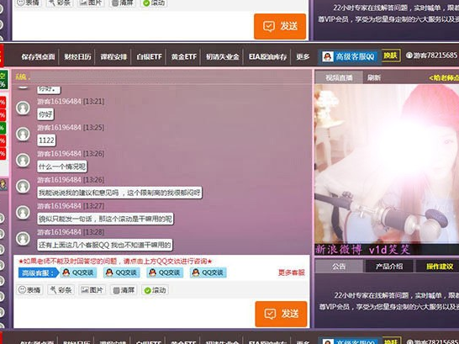Screen dimensions: 459x344
Task: Click the live video stream thumbnail
Action: [x=387, y=169]
